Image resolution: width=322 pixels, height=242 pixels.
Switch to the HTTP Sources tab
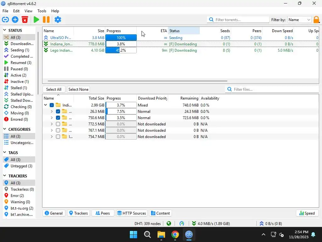coord(132,213)
